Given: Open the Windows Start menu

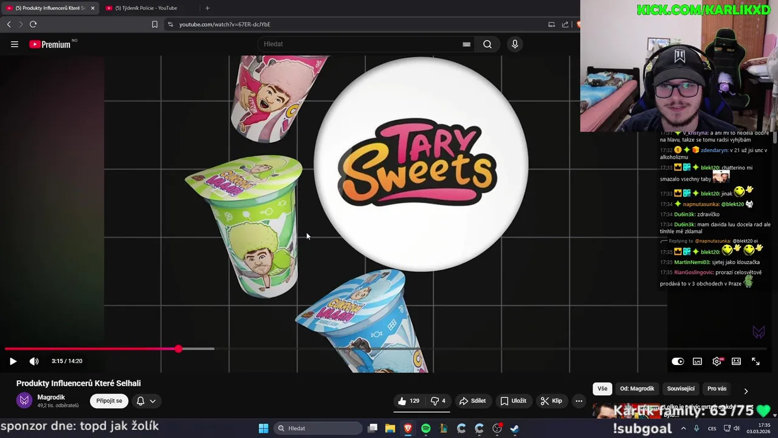Looking at the screenshot, I should 263,428.
